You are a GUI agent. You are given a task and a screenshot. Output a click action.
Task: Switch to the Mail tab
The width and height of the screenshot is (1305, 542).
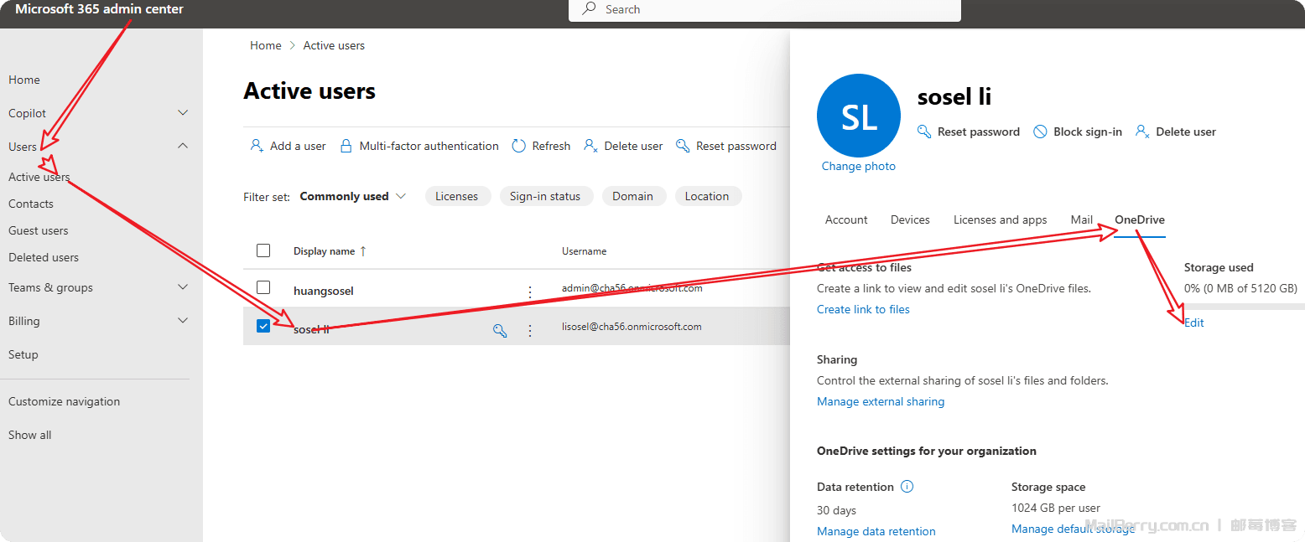(x=1081, y=219)
